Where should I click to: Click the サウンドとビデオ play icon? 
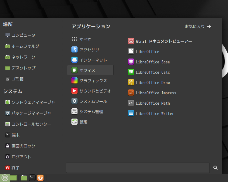74,91
